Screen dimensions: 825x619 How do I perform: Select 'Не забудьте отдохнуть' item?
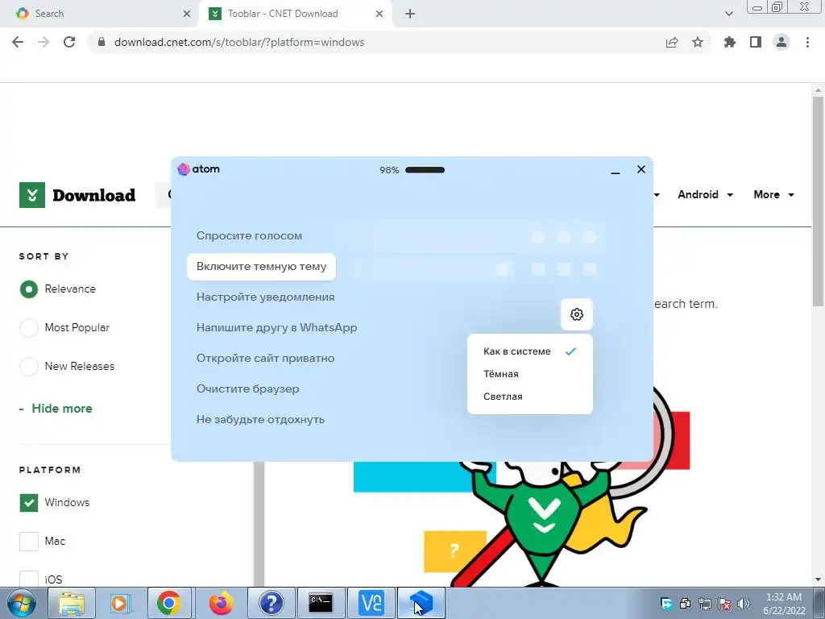pos(260,419)
